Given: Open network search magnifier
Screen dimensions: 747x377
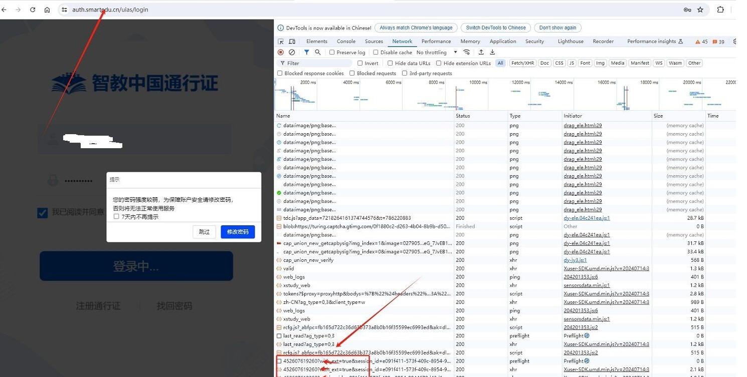Looking at the screenshot, I should 318,52.
